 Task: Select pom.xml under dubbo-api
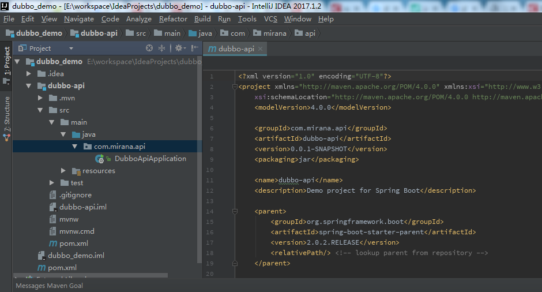coord(74,243)
